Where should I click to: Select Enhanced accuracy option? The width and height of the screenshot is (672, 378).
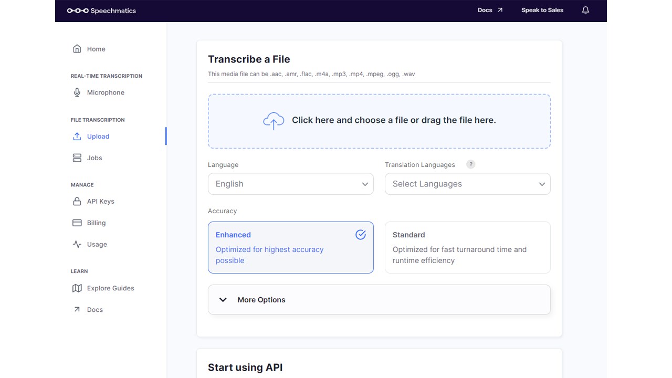click(x=291, y=247)
